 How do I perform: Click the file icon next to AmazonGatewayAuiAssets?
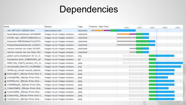click(5, 45)
